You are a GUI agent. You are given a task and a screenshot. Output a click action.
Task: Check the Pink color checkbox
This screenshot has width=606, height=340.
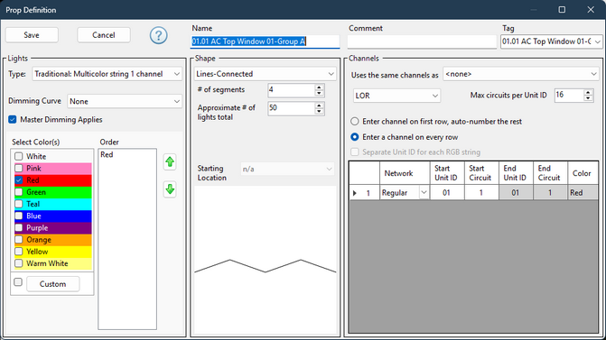click(x=19, y=169)
